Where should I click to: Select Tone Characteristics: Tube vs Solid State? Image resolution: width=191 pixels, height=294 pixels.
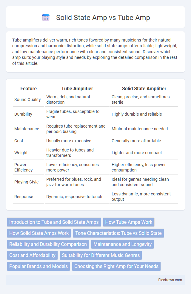pyautogui.click(x=118, y=233)
